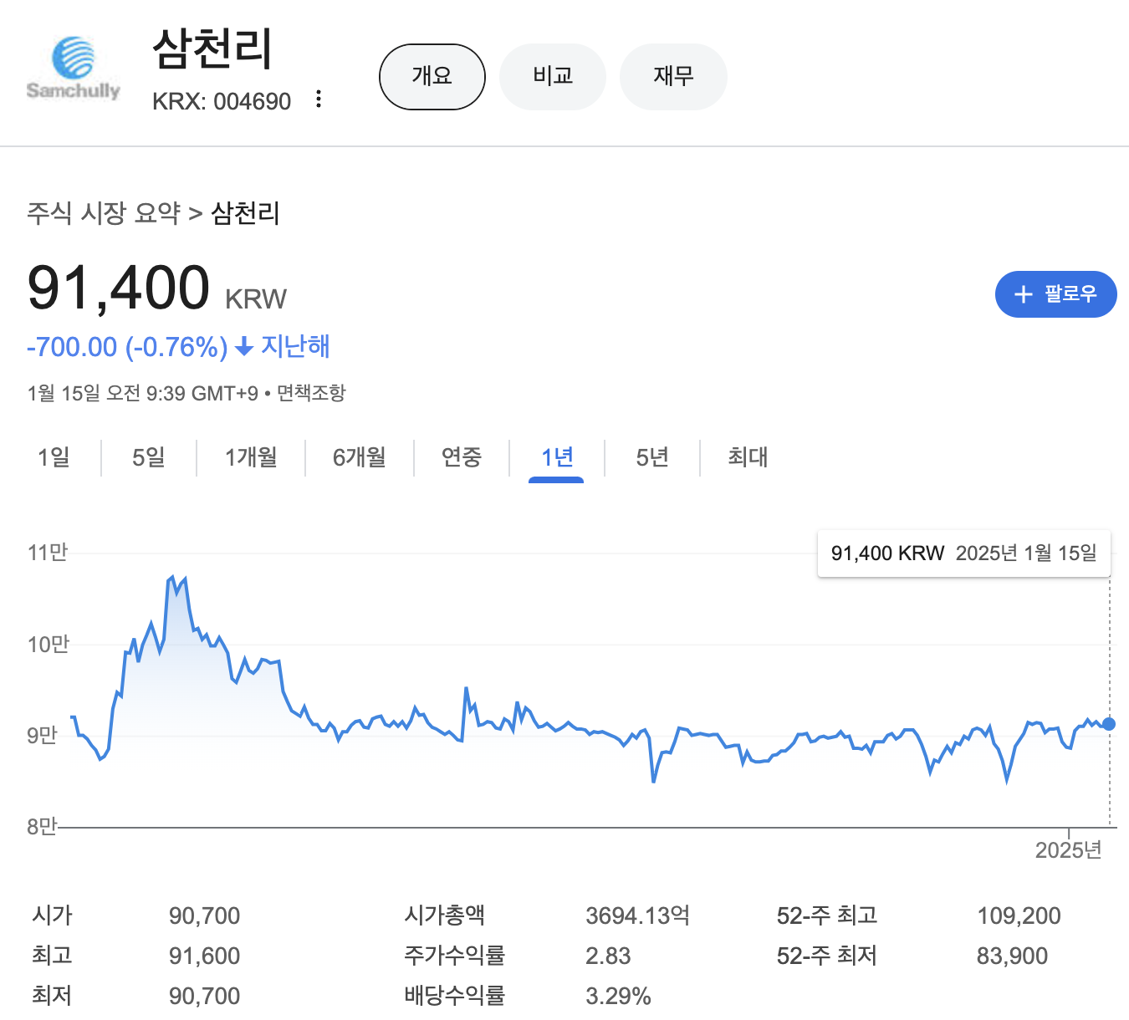Select the 5일 chart range
The height and width of the screenshot is (1020, 1129).
[149, 457]
